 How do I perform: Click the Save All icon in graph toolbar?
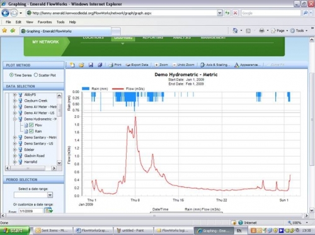point(100,65)
